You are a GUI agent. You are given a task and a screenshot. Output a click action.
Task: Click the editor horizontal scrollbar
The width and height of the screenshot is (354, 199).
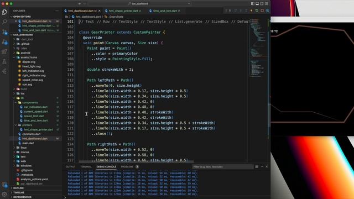coord(136,161)
